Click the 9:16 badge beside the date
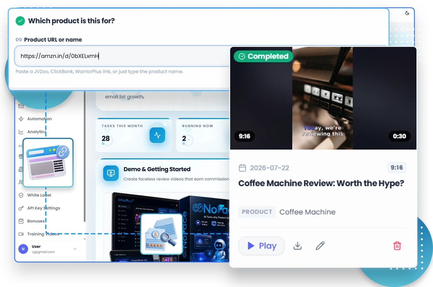Viewport: 433px width, 287px height. click(397, 168)
